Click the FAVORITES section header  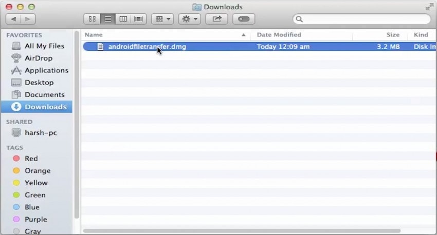[x=24, y=35]
